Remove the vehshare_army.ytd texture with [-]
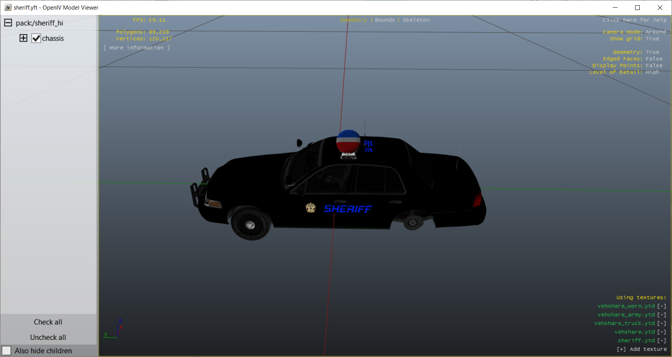Image resolution: width=672 pixels, height=357 pixels. coord(662,314)
